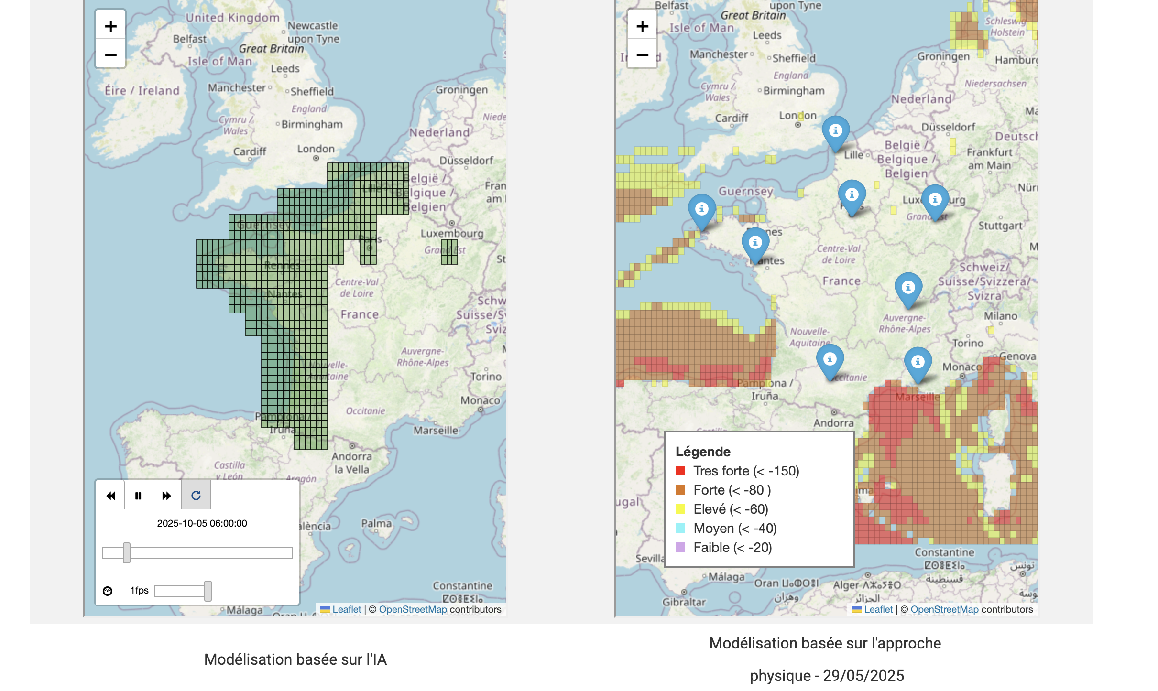The image size is (1158, 691).
Task: Click the fps speed slider handle
Action: (x=208, y=591)
